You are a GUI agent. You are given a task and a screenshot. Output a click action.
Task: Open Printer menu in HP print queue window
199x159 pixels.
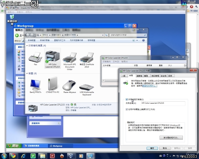pos(107,61)
